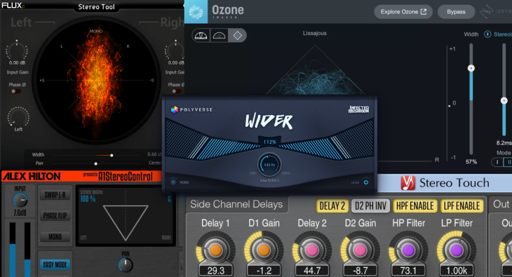Select the polar sample vectorscope view icon in Ozone
The width and height of the screenshot is (512, 277).
(201, 35)
